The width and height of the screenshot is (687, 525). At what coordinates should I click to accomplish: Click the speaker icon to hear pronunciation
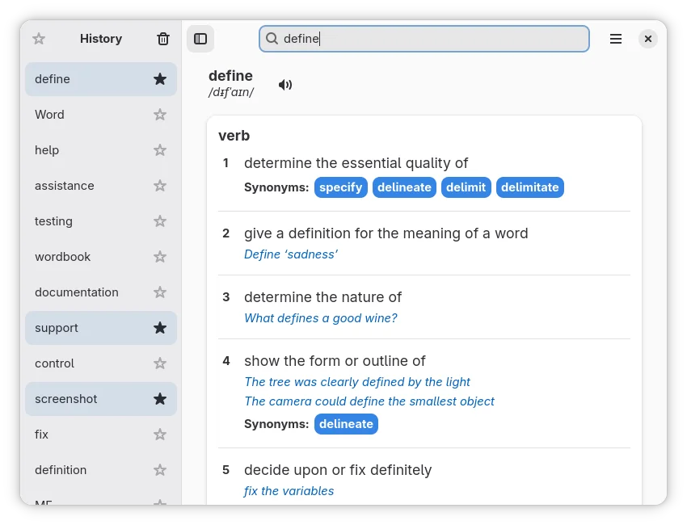284,84
